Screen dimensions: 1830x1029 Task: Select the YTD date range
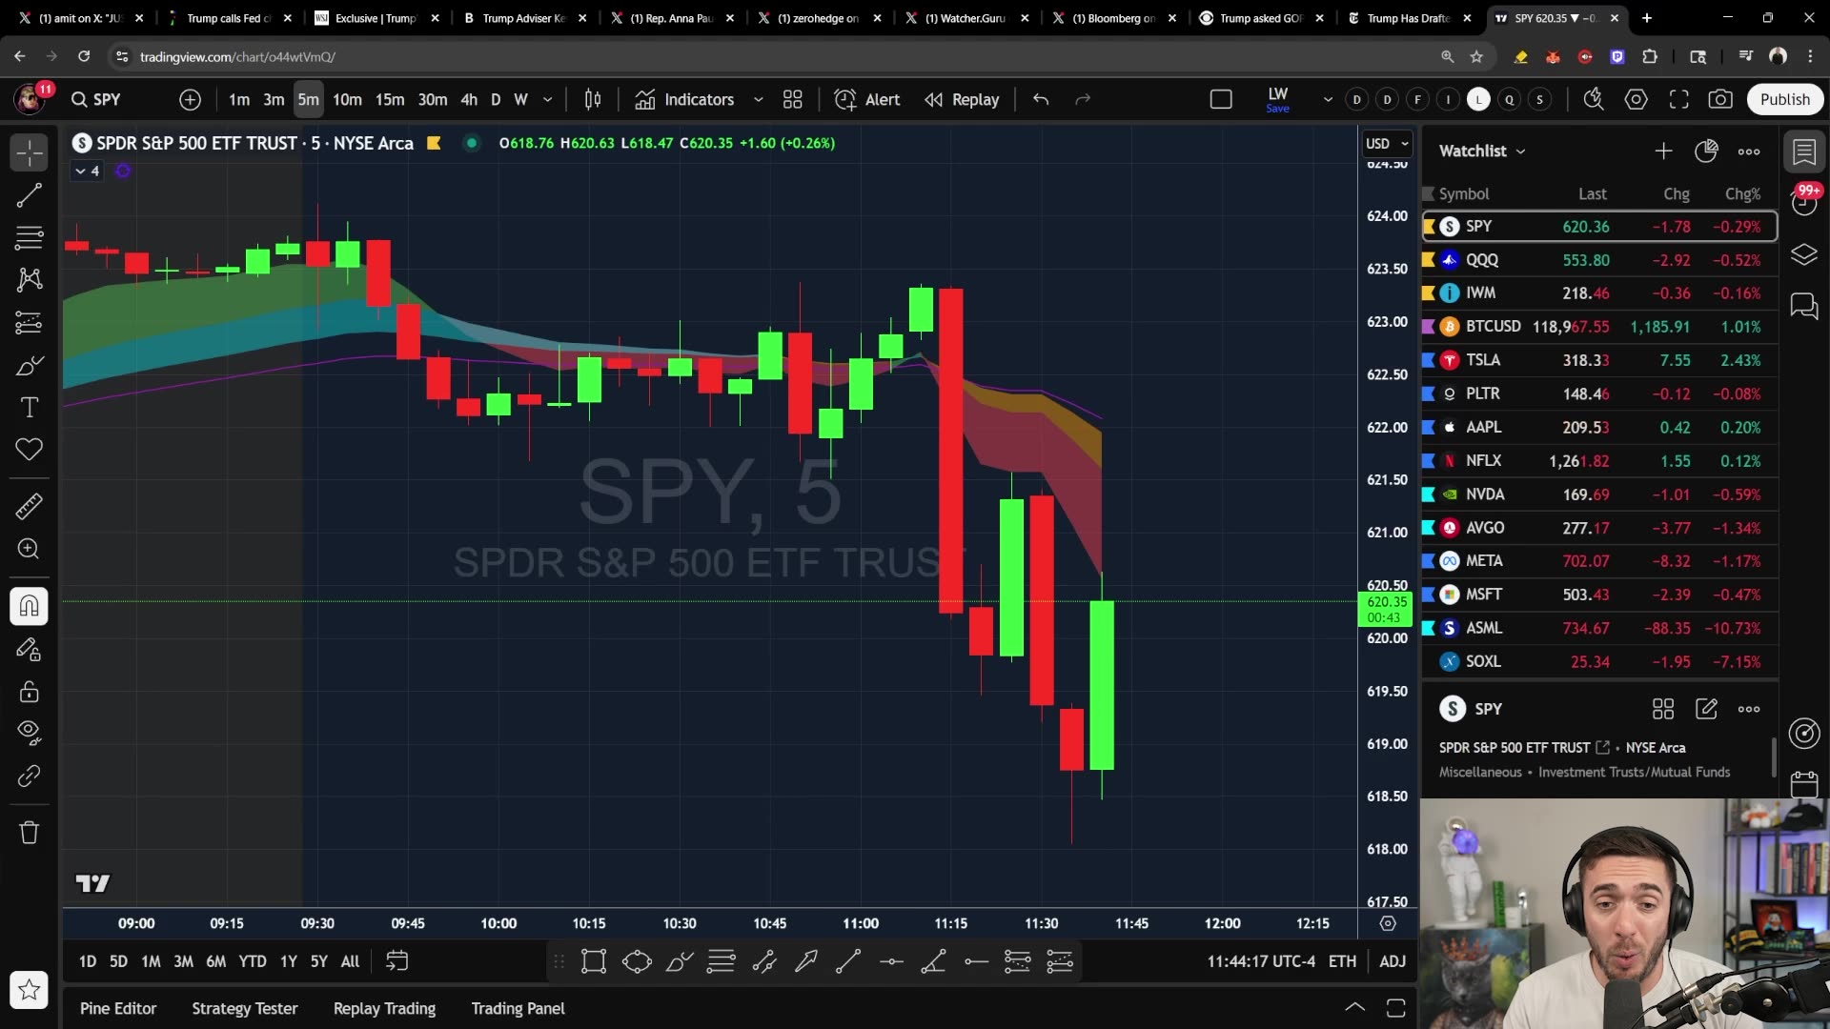[253, 961]
